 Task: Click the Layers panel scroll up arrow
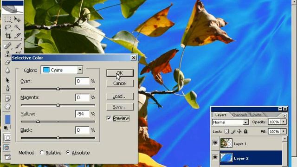click(284, 139)
